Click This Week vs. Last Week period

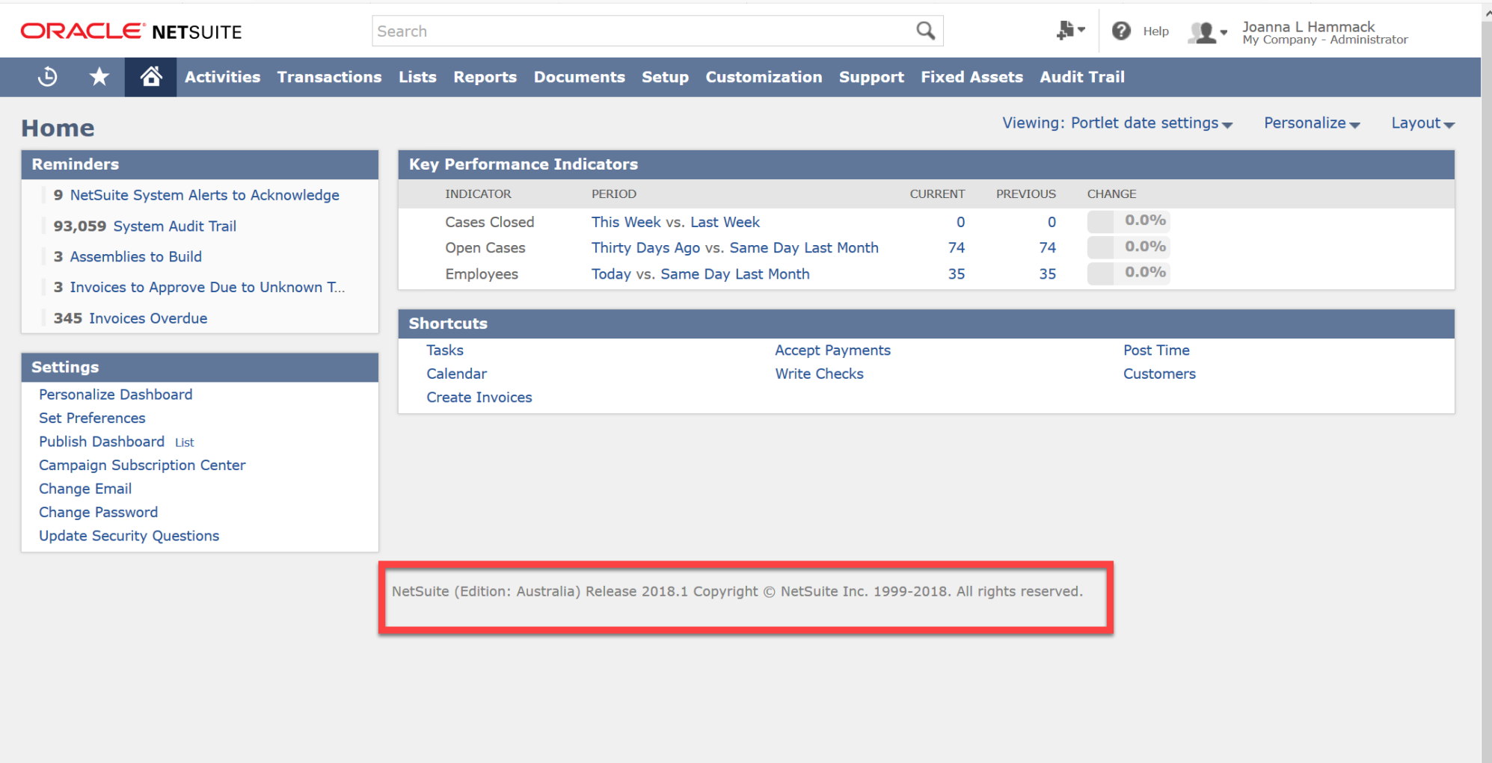tap(675, 222)
